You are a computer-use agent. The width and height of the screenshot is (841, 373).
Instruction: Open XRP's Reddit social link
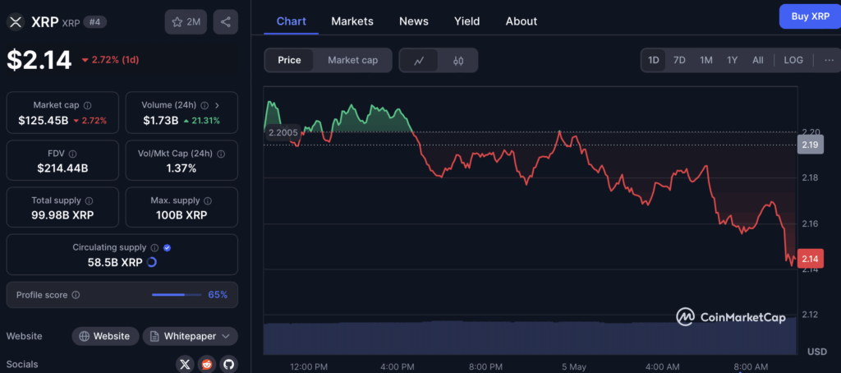[x=207, y=365]
